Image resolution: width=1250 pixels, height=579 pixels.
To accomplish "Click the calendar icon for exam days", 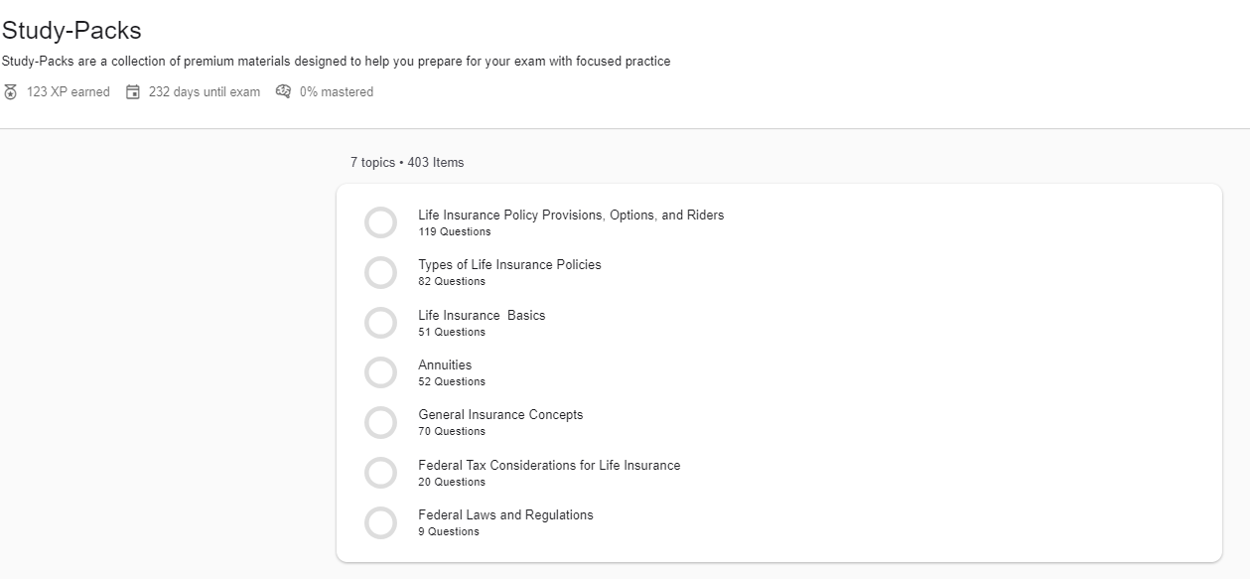I will [133, 92].
